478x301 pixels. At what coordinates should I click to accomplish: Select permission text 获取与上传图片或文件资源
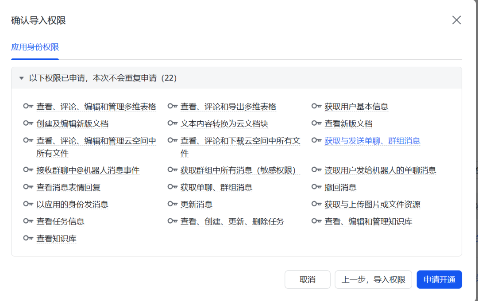372,205
